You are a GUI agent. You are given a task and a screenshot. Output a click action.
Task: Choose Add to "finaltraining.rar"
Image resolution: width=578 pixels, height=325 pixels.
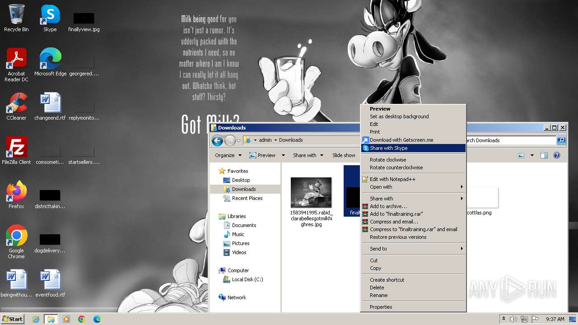point(413,214)
